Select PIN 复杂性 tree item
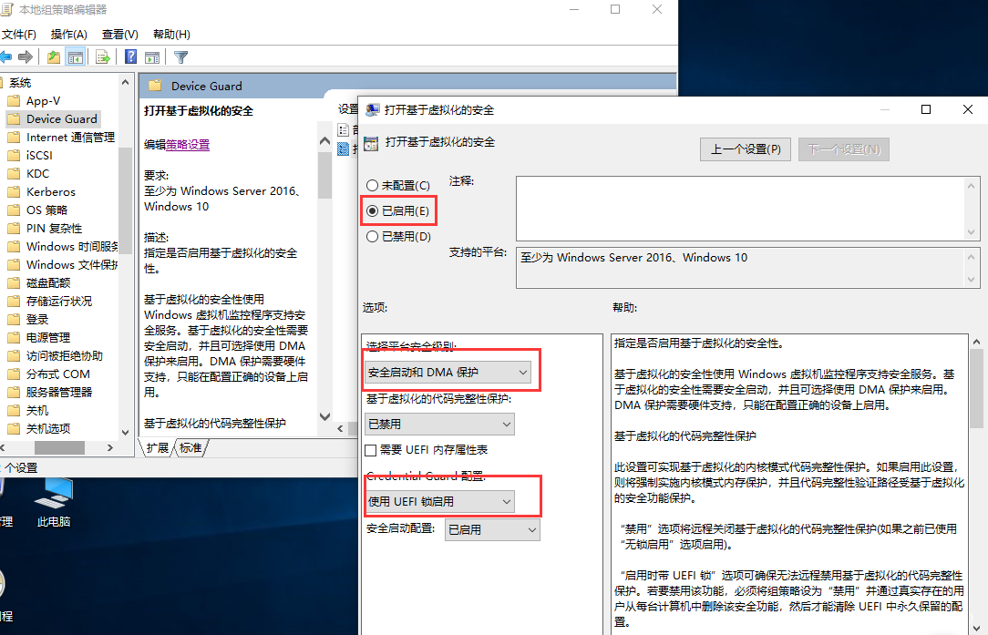Image resolution: width=988 pixels, height=635 pixels. click(54, 228)
